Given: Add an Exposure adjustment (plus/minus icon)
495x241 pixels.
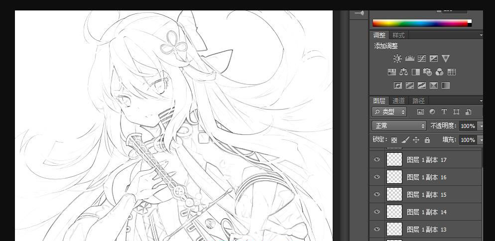Looking at the screenshot, I should (x=433, y=58).
